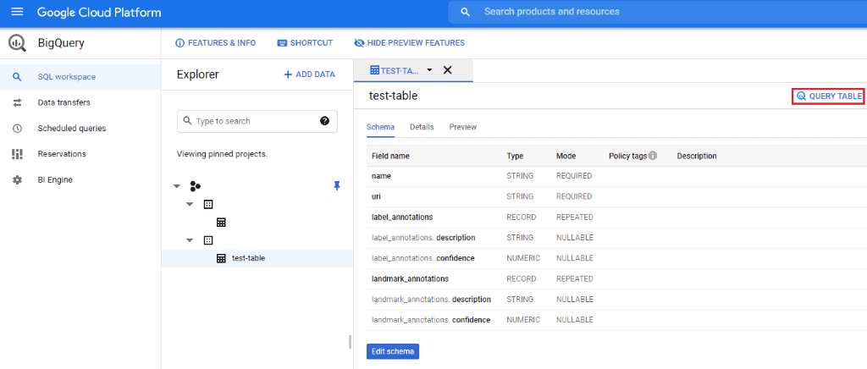Switch to the Schema tab
867x369 pixels.
click(380, 127)
